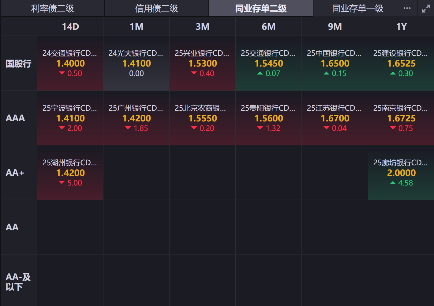Open 24交通银行CD cell at 1.4000
434x306 pixels.
point(70,63)
